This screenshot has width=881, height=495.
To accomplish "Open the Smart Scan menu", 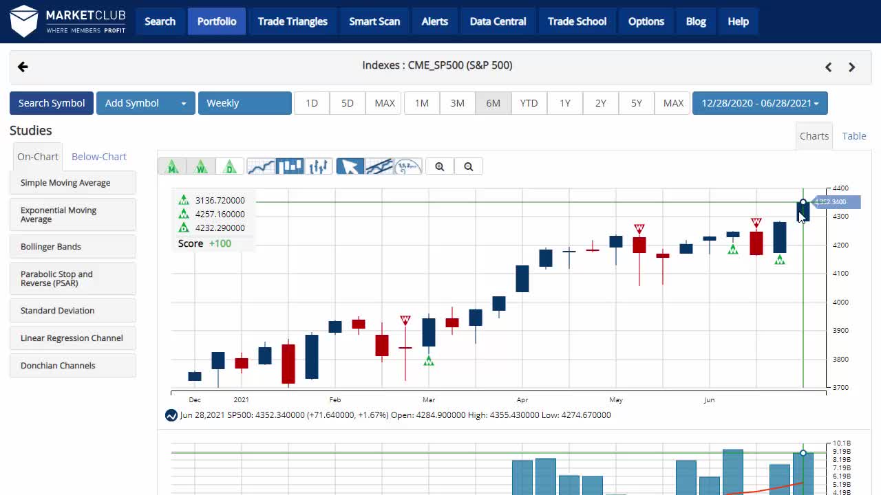I will 374,21.
